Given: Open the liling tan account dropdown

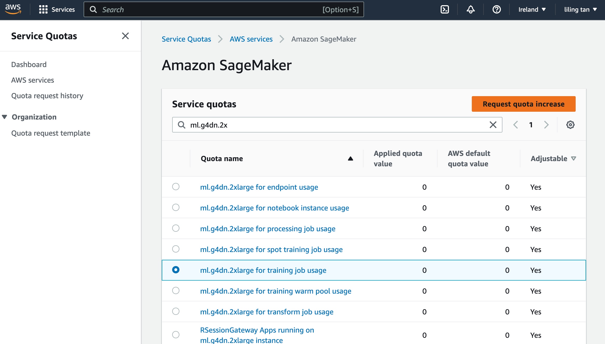Looking at the screenshot, I should point(580,10).
